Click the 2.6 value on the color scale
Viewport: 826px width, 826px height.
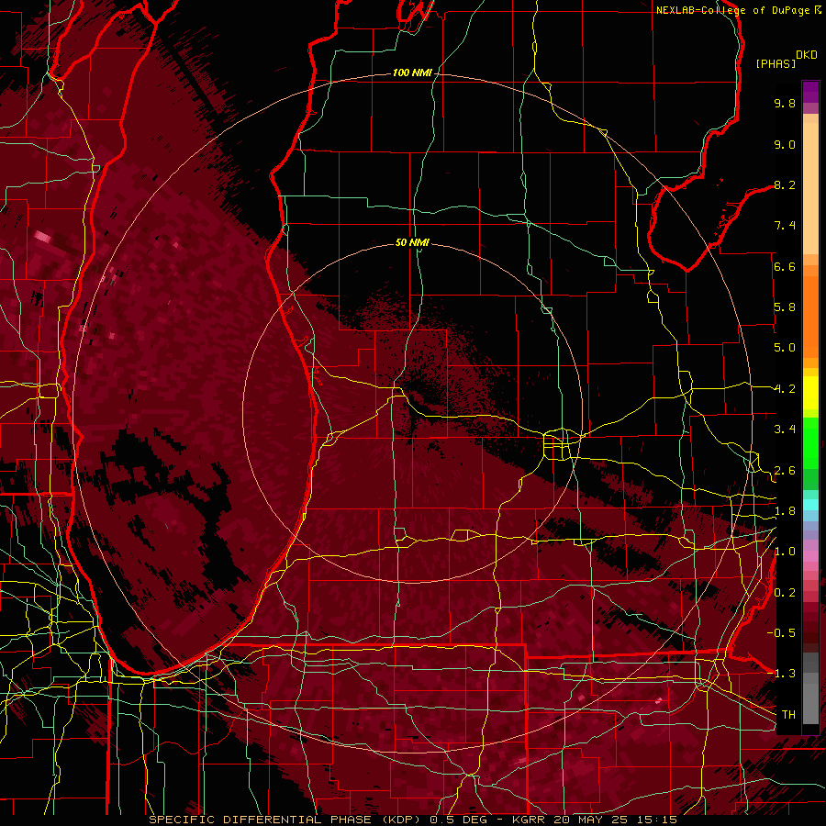click(785, 471)
